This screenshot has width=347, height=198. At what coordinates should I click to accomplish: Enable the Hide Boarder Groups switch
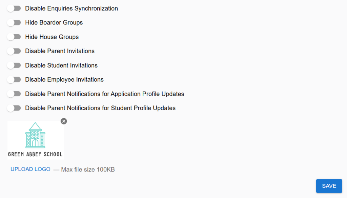click(x=14, y=23)
